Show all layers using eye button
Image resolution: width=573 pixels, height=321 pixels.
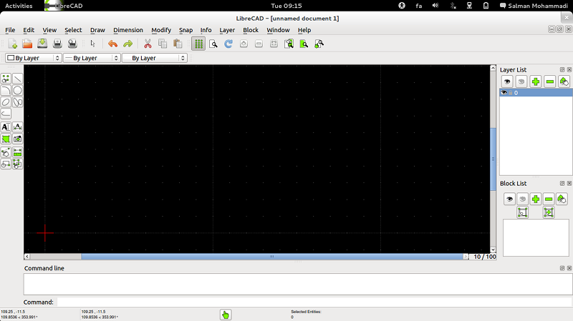tap(507, 82)
